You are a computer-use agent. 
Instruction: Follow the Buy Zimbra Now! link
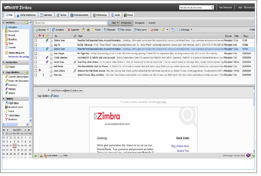[x=180, y=146]
